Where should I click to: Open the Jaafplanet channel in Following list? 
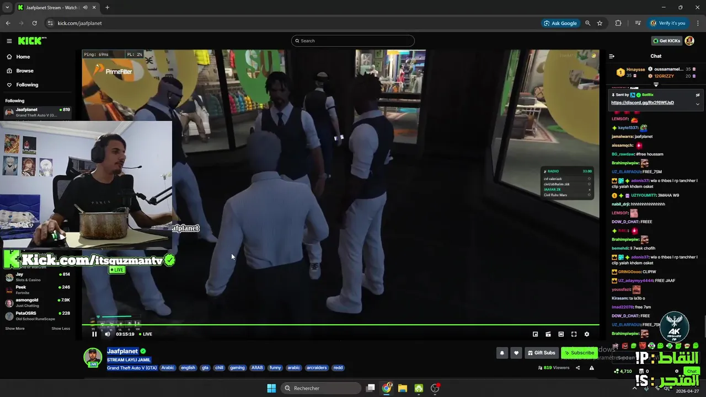pyautogui.click(x=38, y=112)
